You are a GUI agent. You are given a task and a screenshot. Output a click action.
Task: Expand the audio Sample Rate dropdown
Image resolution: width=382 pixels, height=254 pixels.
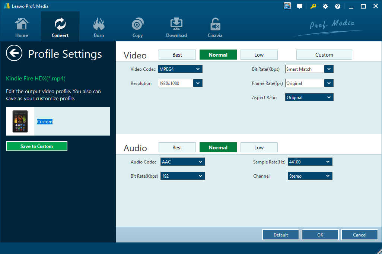pos(310,162)
